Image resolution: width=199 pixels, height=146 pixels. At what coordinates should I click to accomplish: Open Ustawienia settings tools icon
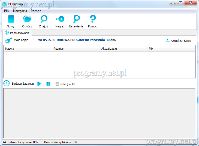tap(76, 19)
